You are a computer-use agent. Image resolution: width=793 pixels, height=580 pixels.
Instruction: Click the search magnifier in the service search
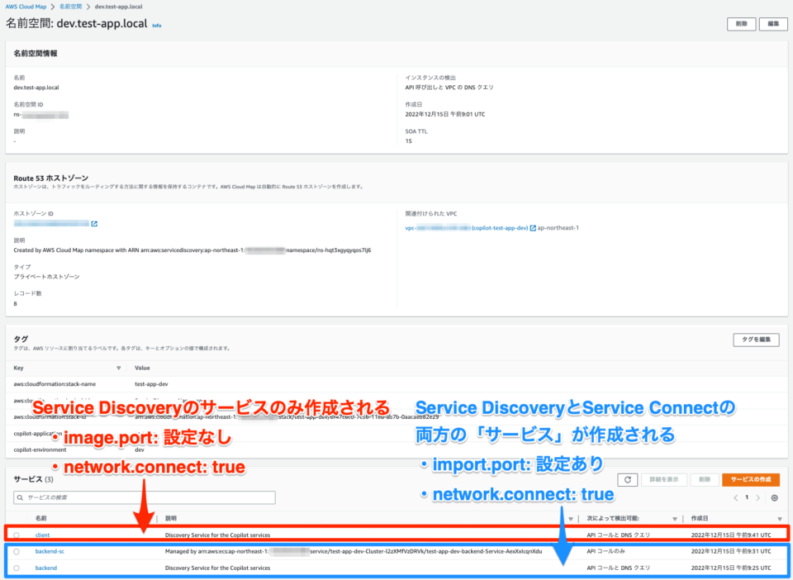click(x=20, y=497)
